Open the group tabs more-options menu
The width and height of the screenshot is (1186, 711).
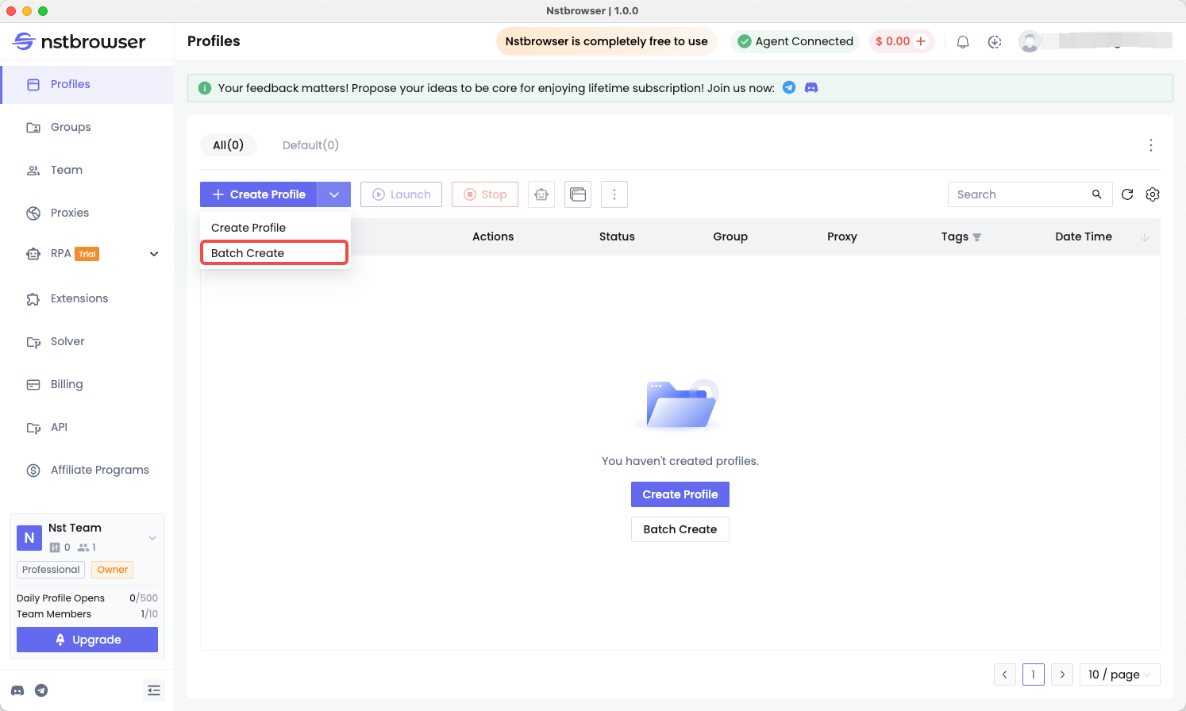1151,145
